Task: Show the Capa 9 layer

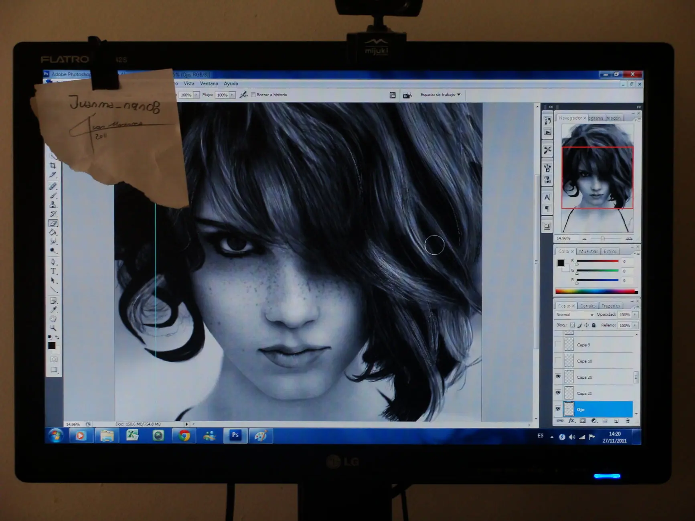Action: coord(558,345)
